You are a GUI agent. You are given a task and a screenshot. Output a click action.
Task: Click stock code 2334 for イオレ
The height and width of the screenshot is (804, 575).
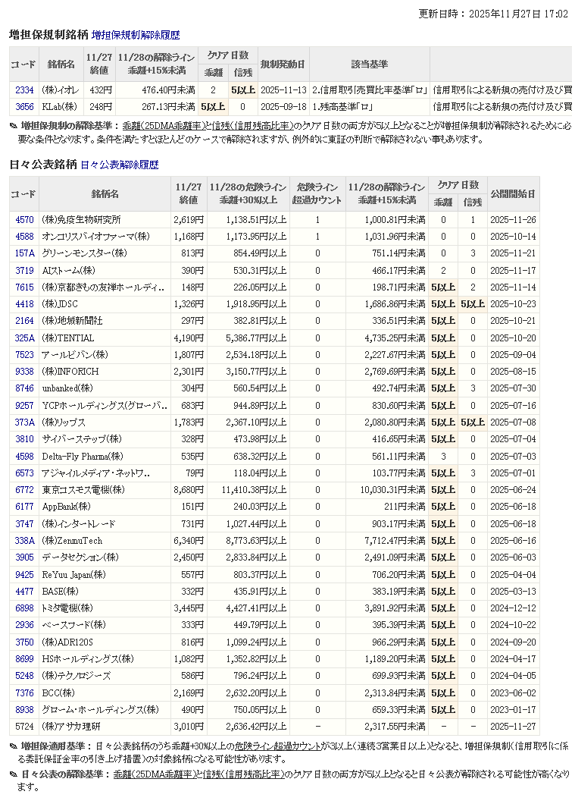[24, 90]
